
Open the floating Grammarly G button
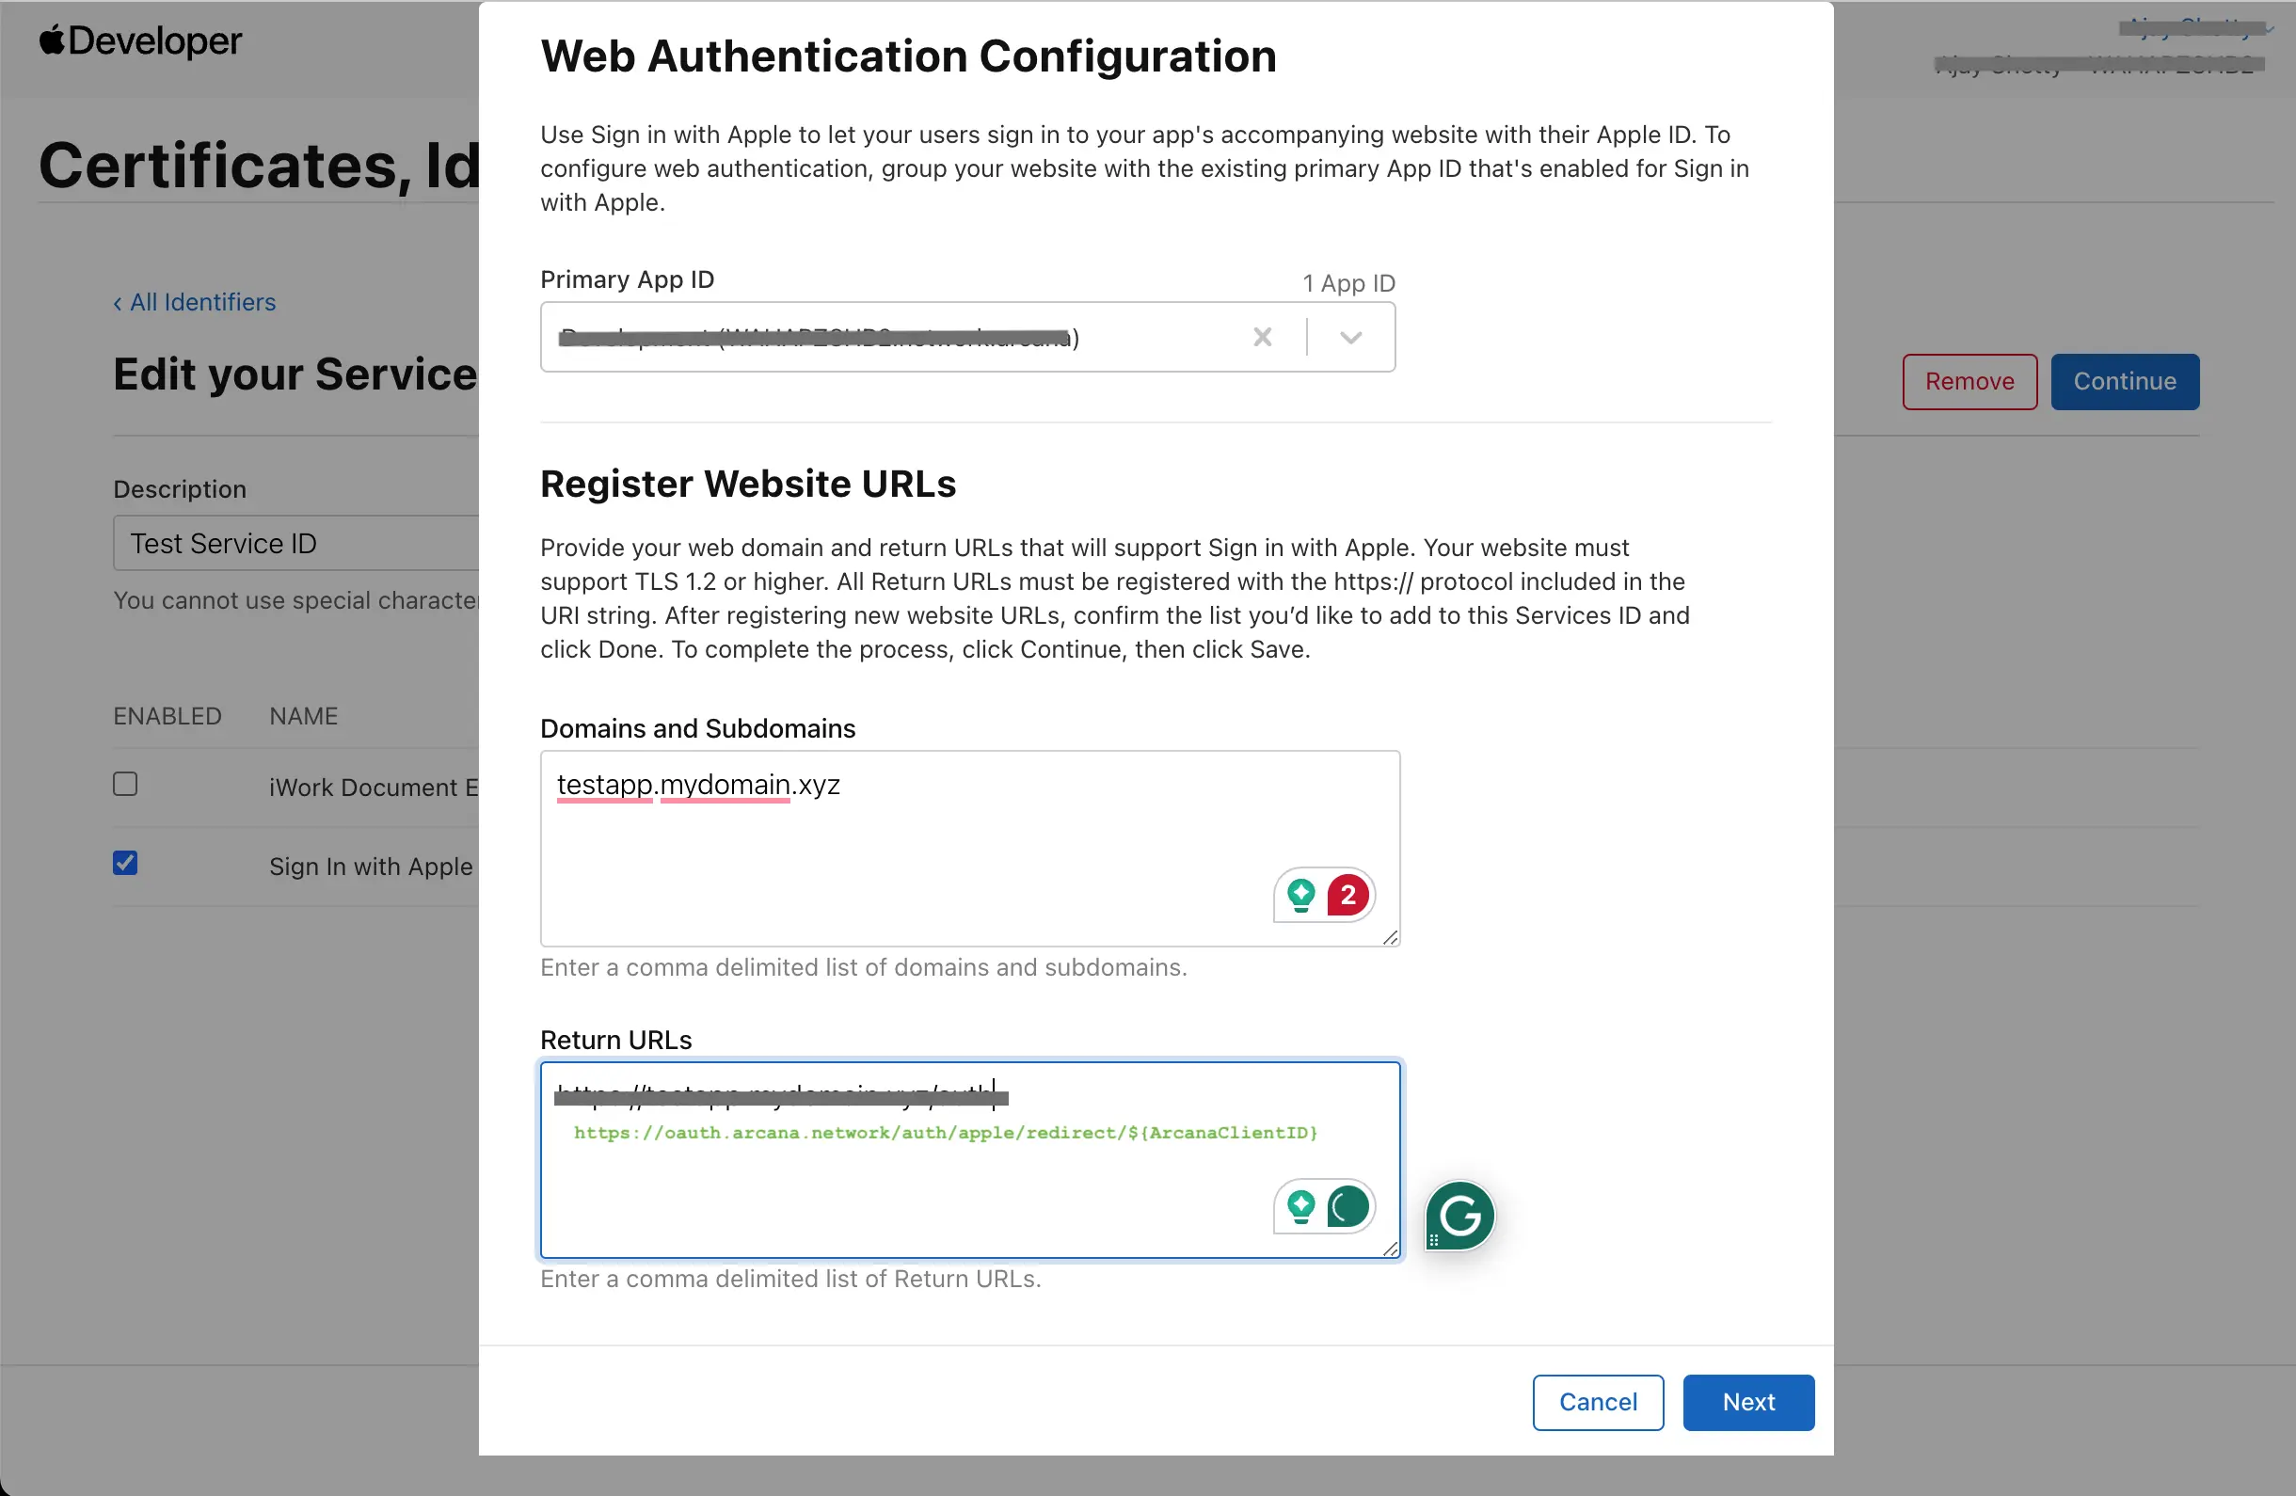(1459, 1216)
